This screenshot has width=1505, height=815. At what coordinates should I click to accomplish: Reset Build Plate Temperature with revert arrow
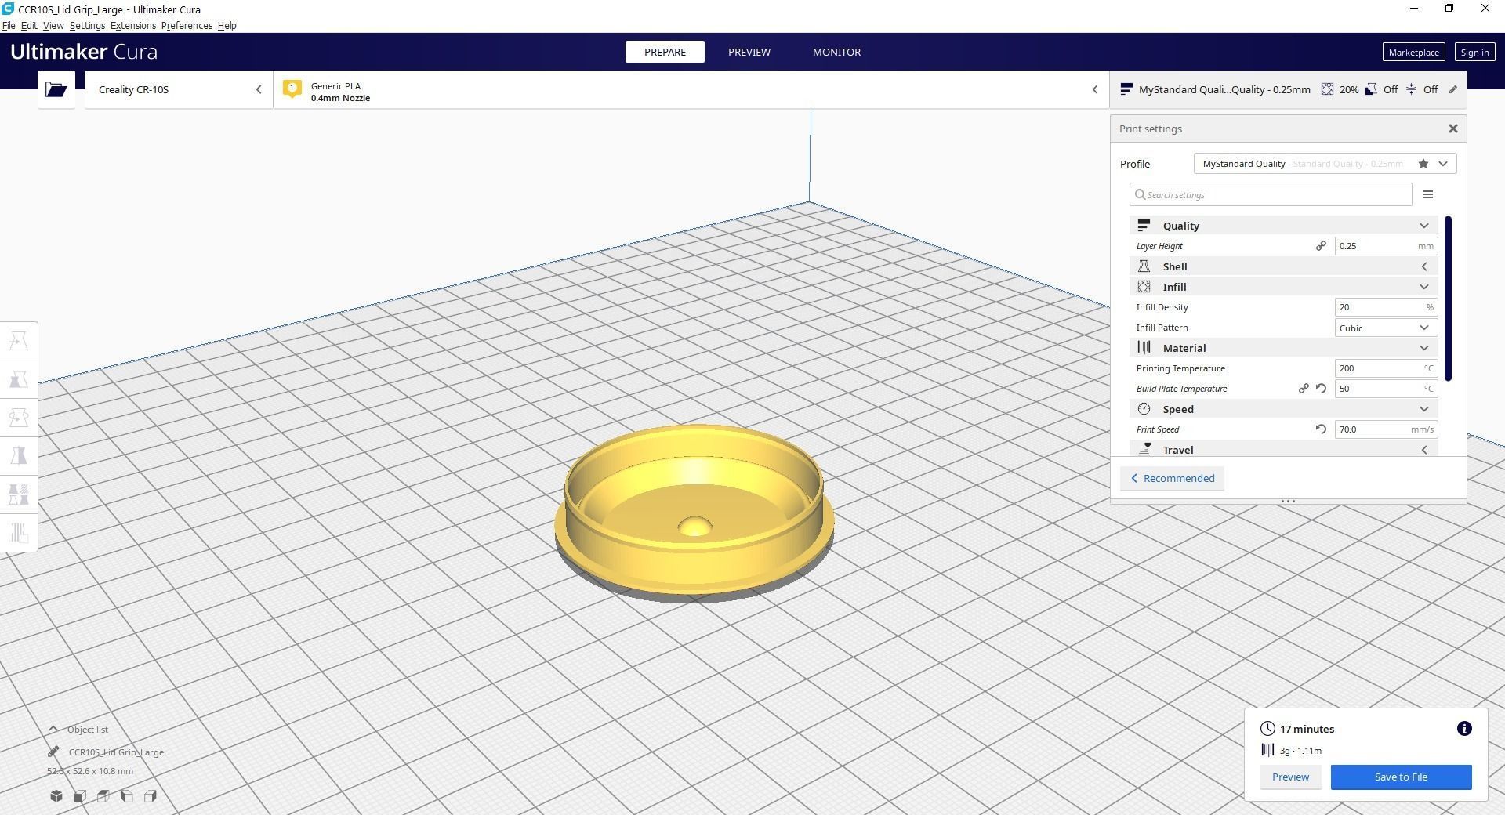(1321, 389)
